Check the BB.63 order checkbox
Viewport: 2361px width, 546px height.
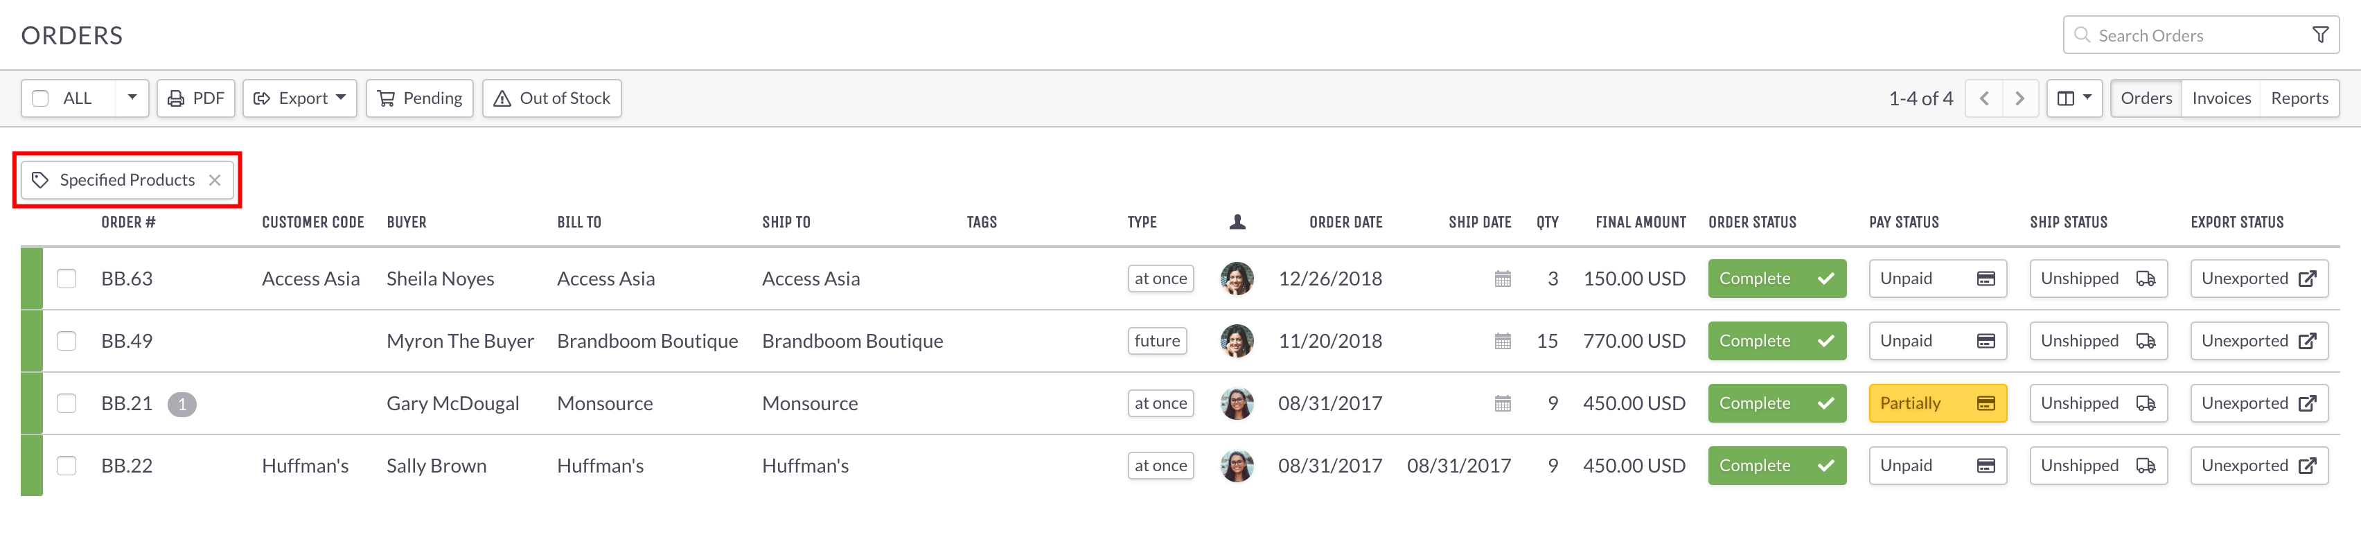click(67, 279)
